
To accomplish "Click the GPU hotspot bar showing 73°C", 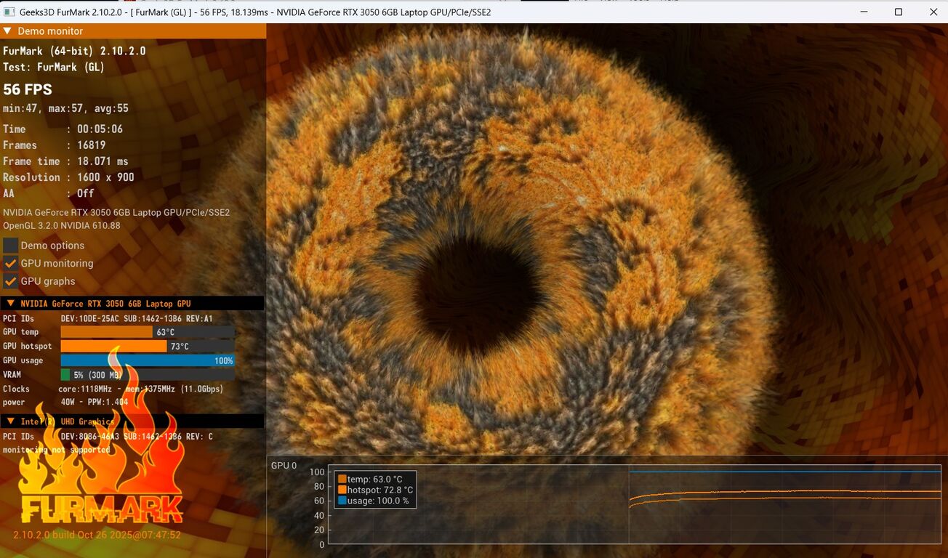I will click(x=148, y=347).
